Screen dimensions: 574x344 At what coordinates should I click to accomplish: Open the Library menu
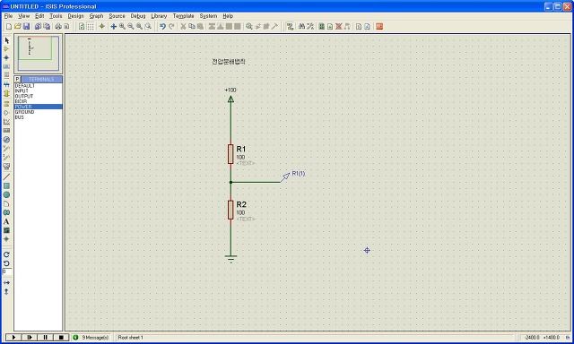tap(159, 16)
